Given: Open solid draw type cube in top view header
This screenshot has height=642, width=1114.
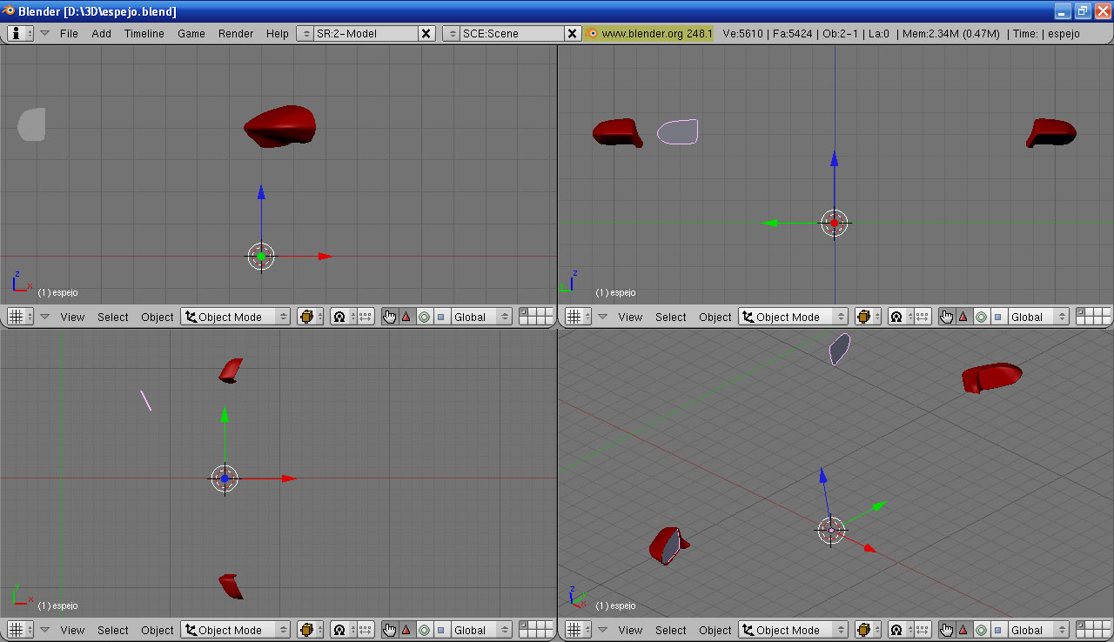Looking at the screenshot, I should 310,630.
